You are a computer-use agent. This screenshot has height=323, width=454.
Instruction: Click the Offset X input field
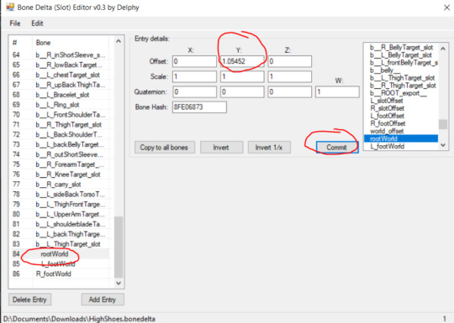pos(194,61)
